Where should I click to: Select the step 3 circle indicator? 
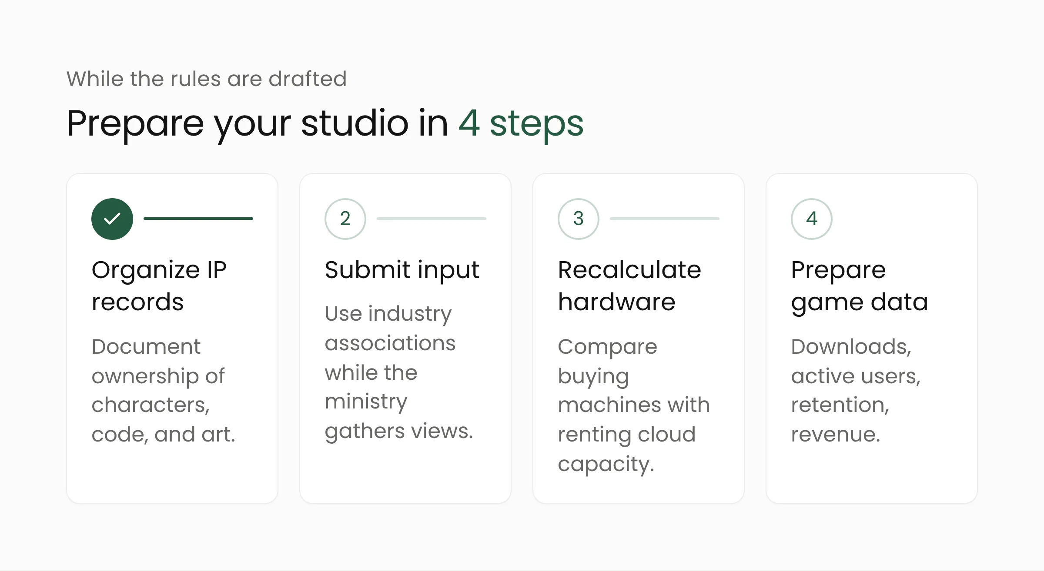(579, 219)
